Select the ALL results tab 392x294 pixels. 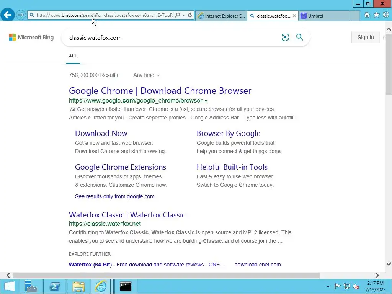[73, 56]
